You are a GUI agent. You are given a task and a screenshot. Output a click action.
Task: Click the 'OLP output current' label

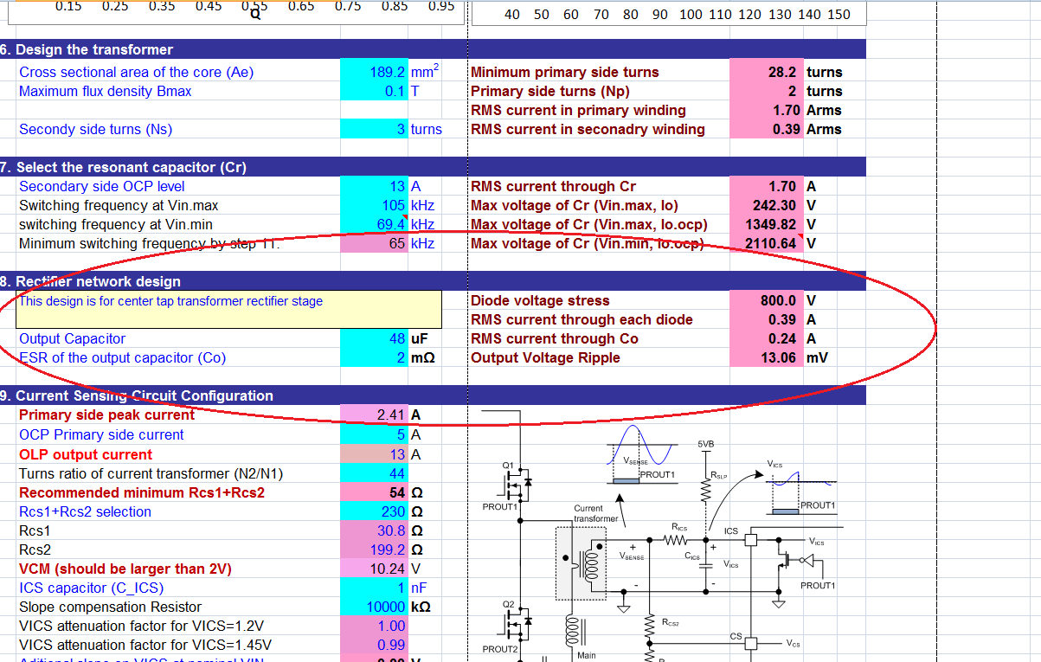click(86, 454)
